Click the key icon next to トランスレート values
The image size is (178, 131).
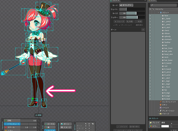(x=38, y=124)
